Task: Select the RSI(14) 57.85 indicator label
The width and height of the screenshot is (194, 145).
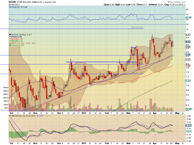Action: (x=19, y=7)
